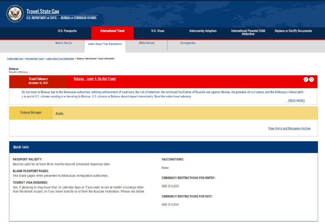Click the circled O advisory indicator icon
Screen dimensions: 325x224
[311, 79]
